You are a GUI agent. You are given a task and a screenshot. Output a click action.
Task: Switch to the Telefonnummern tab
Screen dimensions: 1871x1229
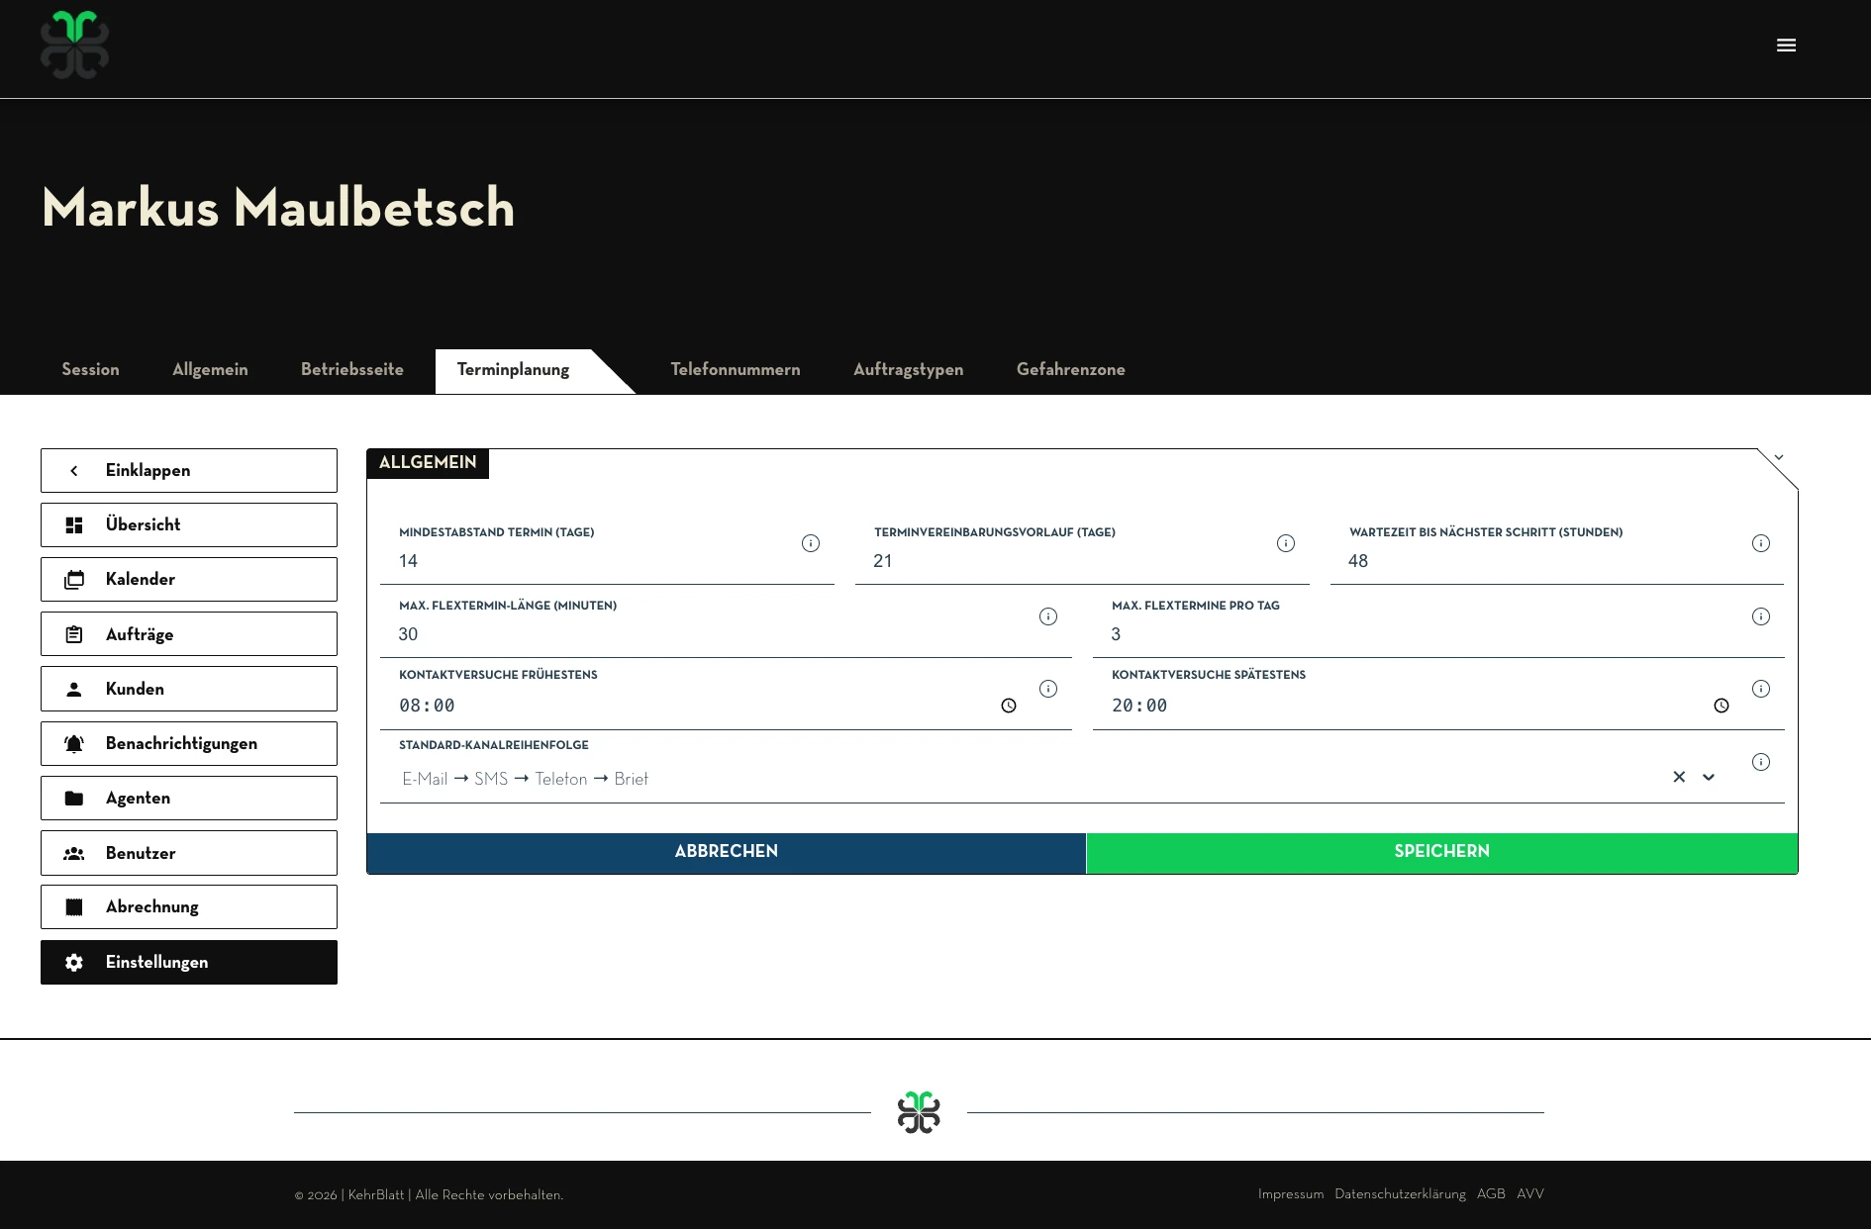coord(735,370)
